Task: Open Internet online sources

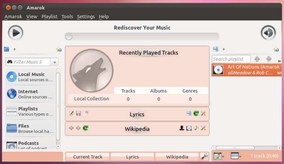Action: tap(30, 94)
